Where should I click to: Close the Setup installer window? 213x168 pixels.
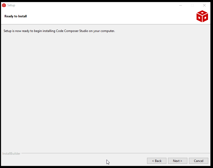204,5
